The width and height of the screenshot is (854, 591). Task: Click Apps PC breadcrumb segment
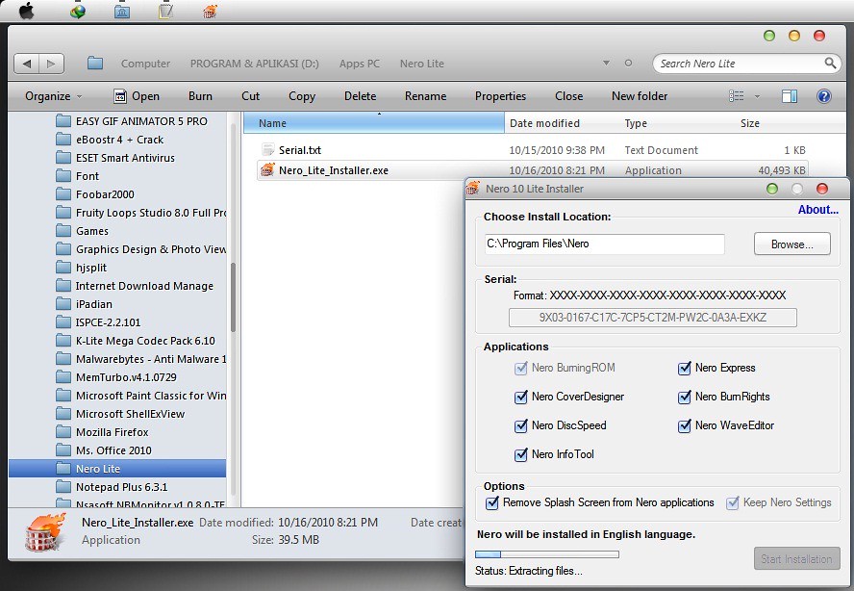point(360,64)
